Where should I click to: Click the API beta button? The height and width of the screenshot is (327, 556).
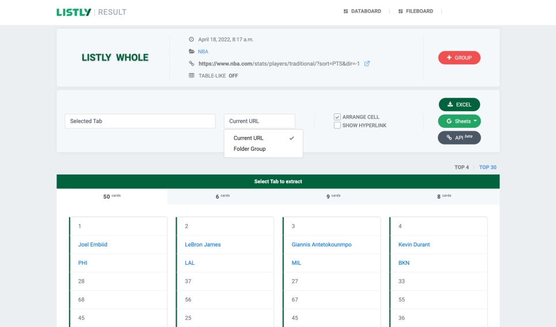click(459, 138)
